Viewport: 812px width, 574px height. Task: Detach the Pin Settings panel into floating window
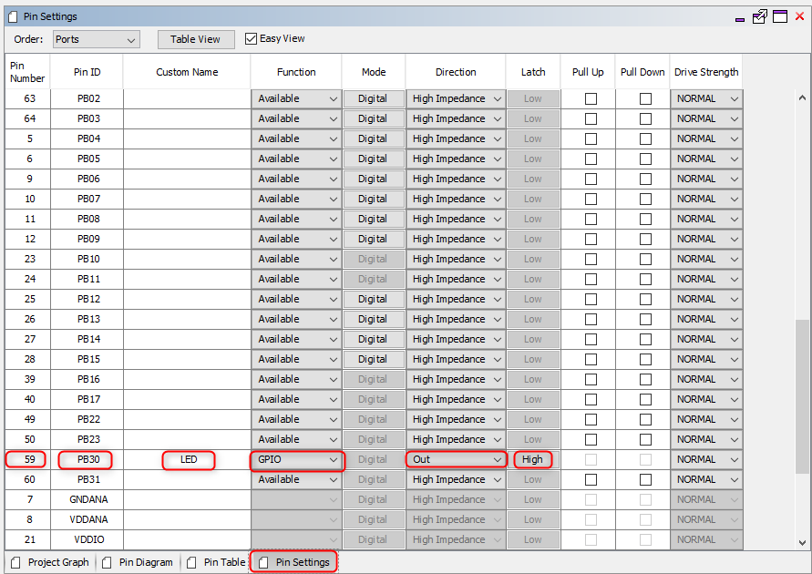[x=759, y=16]
